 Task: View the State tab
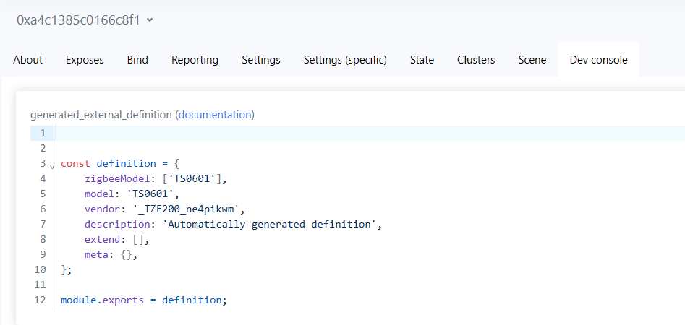click(x=422, y=60)
